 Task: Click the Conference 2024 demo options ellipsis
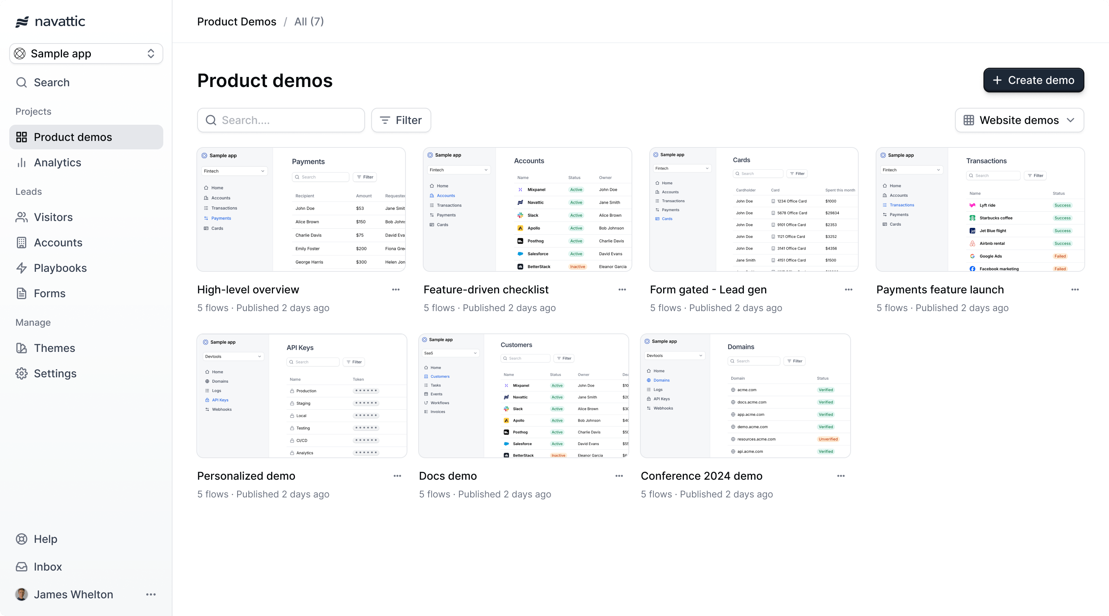pos(841,475)
